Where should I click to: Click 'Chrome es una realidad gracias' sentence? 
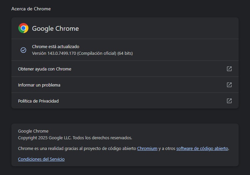click(x=124, y=148)
